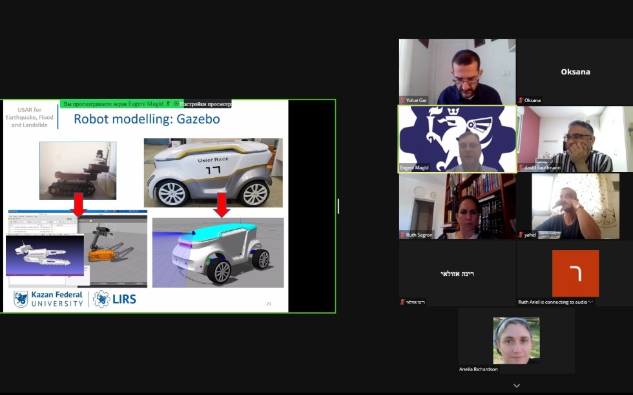Image resolution: width=633 pixels, height=395 pixels.
Task: Click the muted mic icon beside Ruth Sagron
Action: tap(402, 235)
